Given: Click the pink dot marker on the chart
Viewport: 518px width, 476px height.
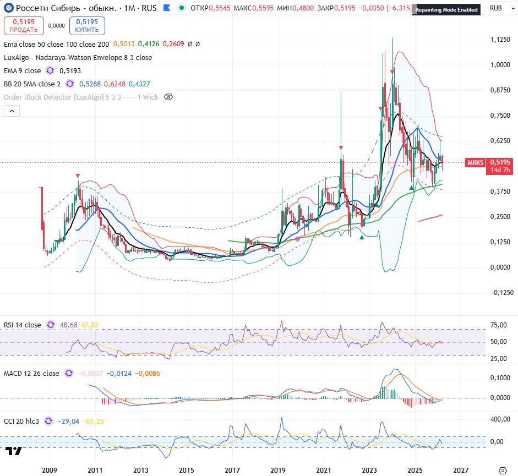Looking at the screenshot, I should coord(298,239).
